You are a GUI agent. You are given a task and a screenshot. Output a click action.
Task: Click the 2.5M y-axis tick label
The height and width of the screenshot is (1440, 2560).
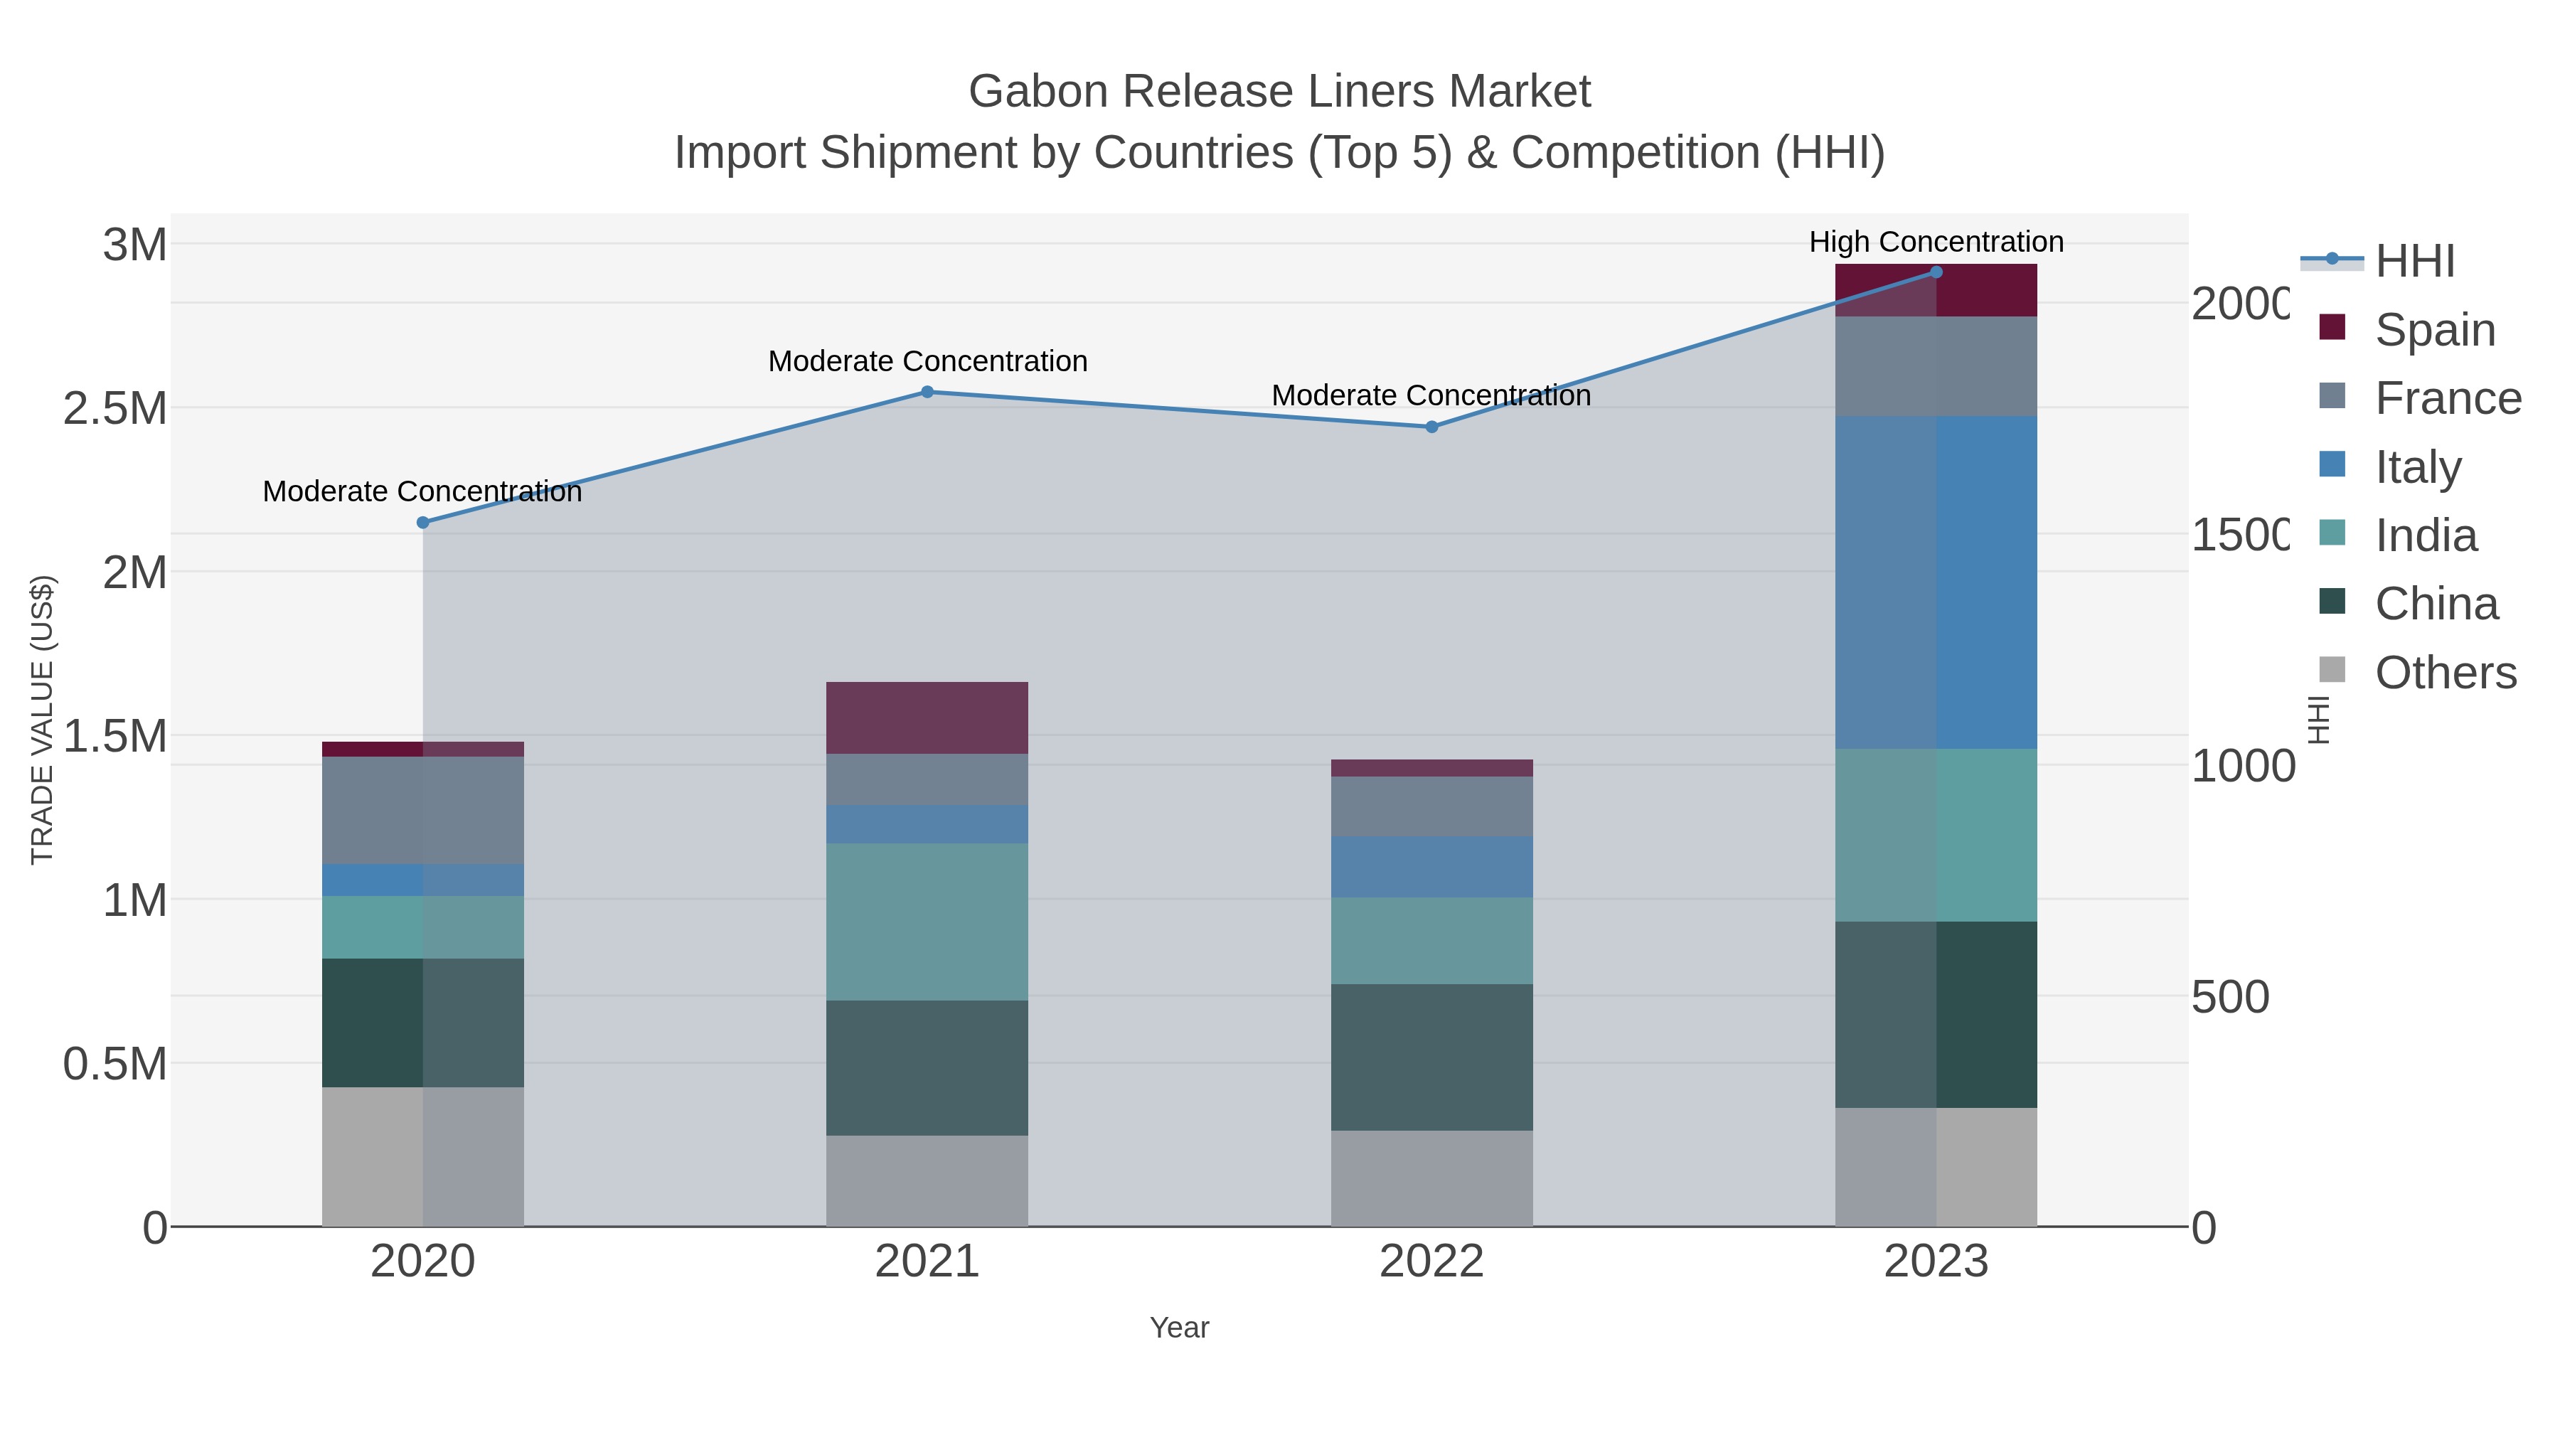[115, 408]
